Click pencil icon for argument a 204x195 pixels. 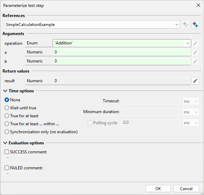(x=195, y=52)
